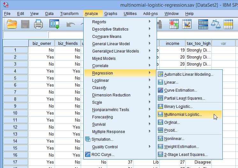
Task: Expand the Descriptive Statistics submenu
Action: pos(110,29)
